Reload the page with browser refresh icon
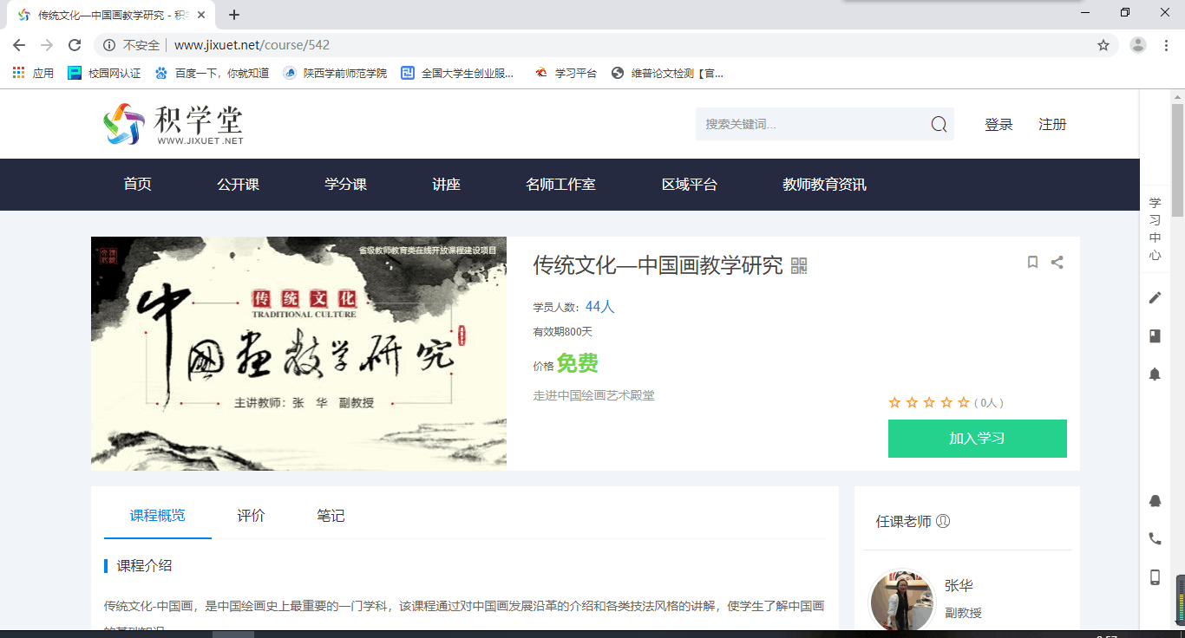This screenshot has height=638, width=1185. (75, 45)
